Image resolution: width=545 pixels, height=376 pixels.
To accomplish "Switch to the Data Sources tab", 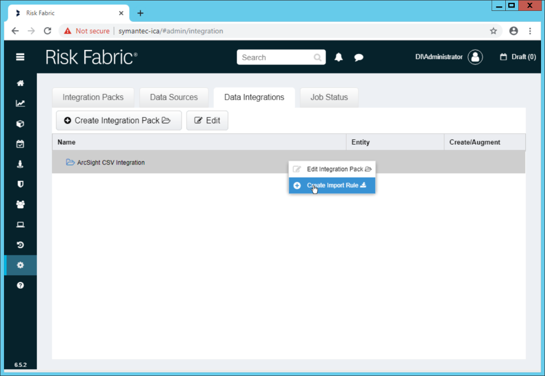I will point(174,97).
